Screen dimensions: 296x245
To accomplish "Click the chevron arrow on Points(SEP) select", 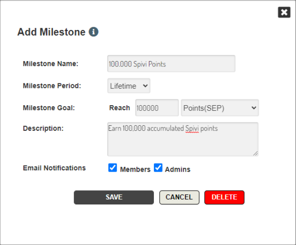I will tap(254, 108).
